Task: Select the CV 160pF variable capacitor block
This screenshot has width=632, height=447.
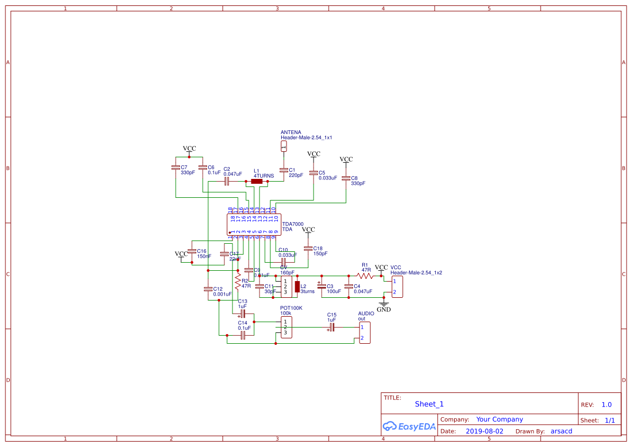Action: pos(287,286)
